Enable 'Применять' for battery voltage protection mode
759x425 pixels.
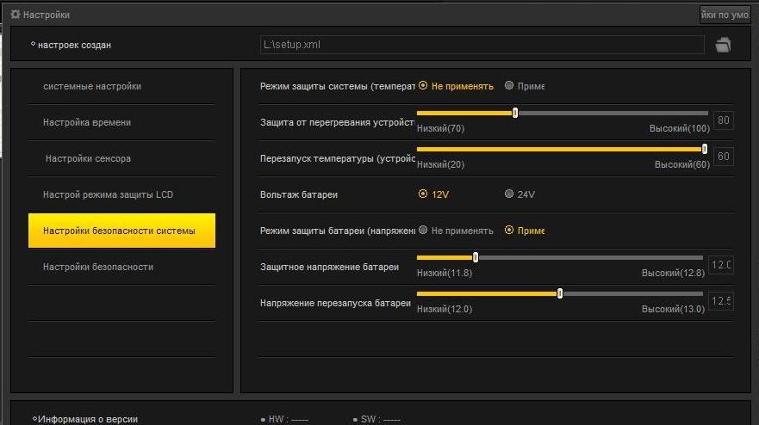tap(509, 231)
